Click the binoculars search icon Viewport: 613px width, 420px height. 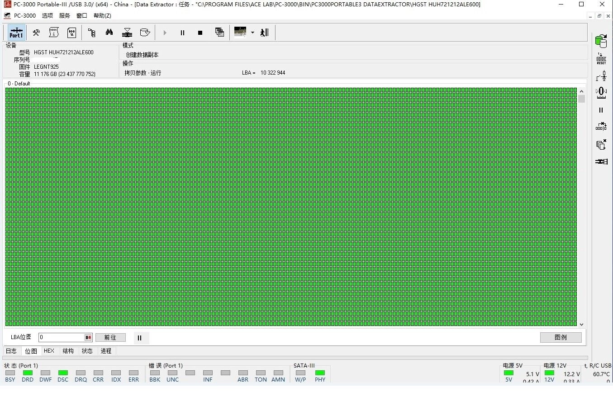pyautogui.click(x=109, y=33)
